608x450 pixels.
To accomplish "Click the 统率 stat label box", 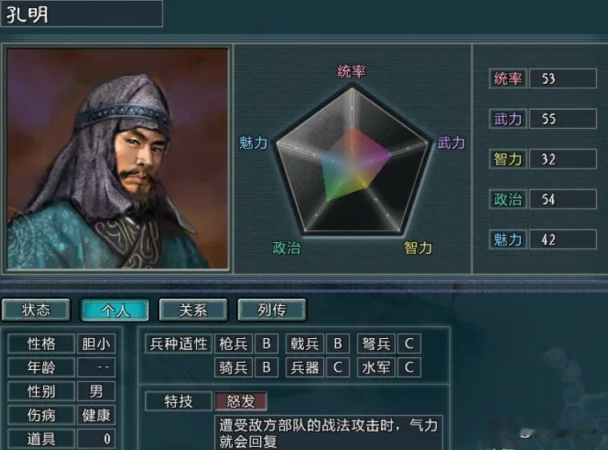I will point(507,78).
